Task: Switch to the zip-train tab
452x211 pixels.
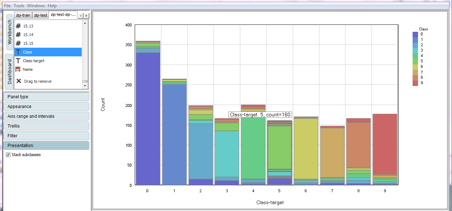Action: click(x=23, y=15)
